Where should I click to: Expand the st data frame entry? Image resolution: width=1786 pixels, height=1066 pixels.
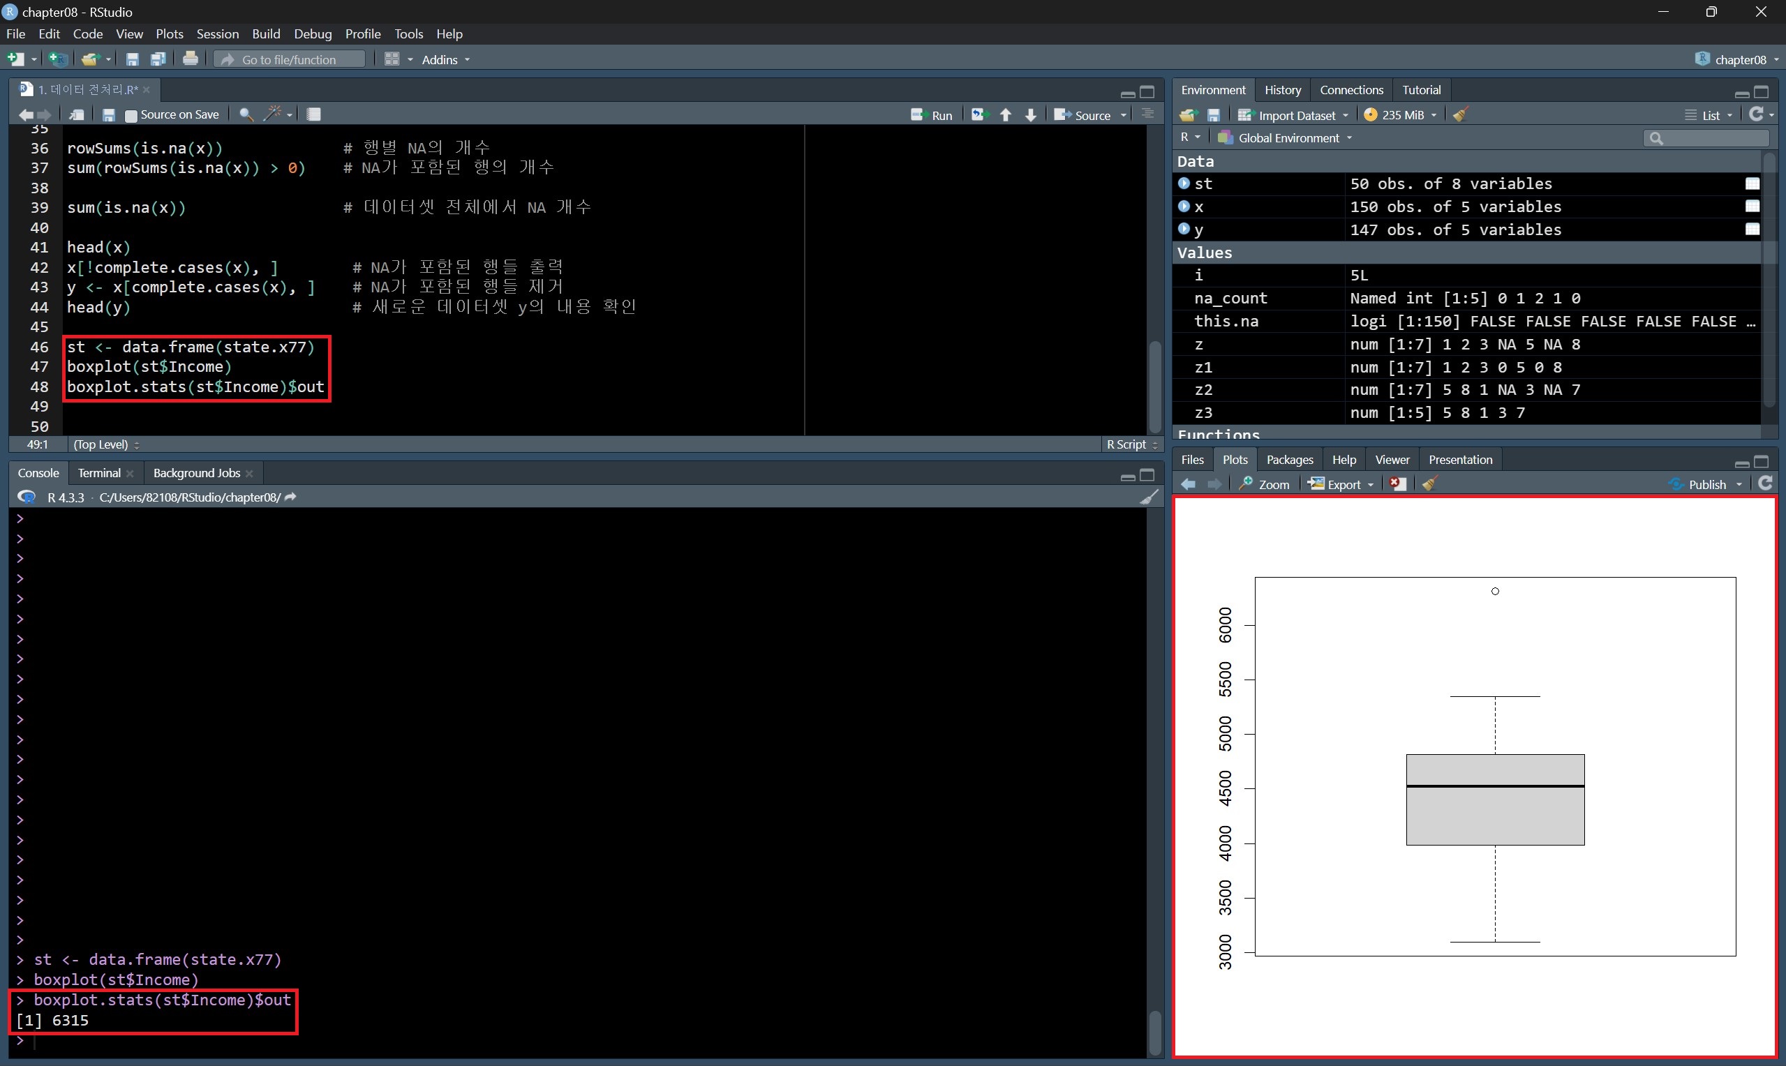click(x=1184, y=184)
